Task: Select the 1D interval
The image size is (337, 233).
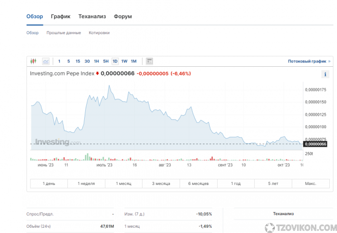Action: (x=115, y=61)
